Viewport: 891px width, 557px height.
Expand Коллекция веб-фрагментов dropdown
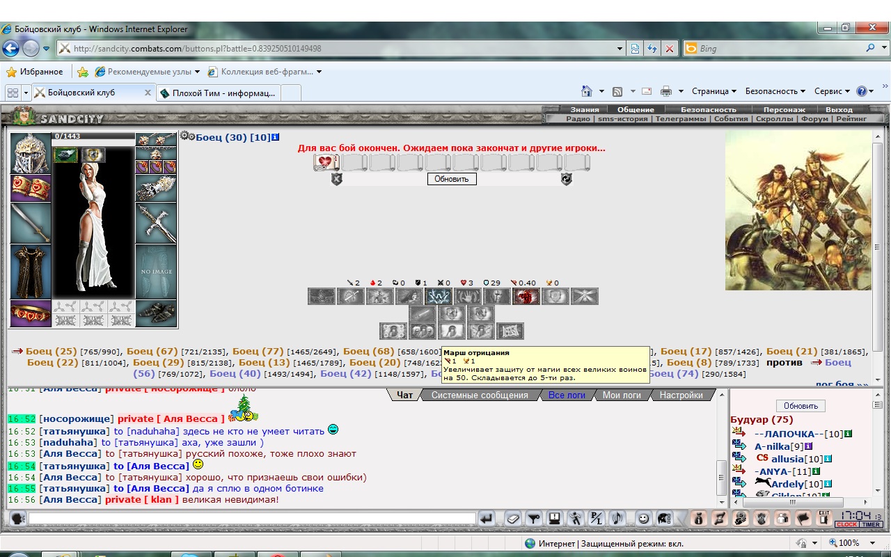(265, 72)
